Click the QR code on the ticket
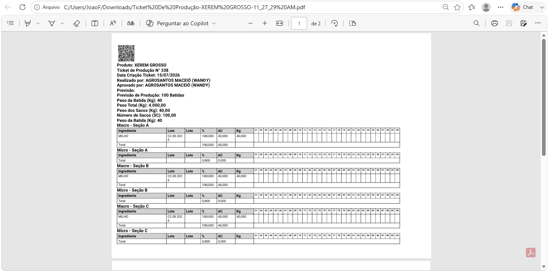 tap(126, 53)
